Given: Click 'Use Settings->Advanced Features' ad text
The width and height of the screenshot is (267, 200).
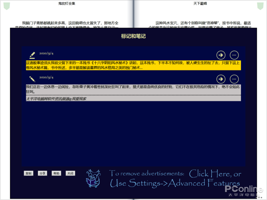Looking at the screenshot, I should [175, 183].
